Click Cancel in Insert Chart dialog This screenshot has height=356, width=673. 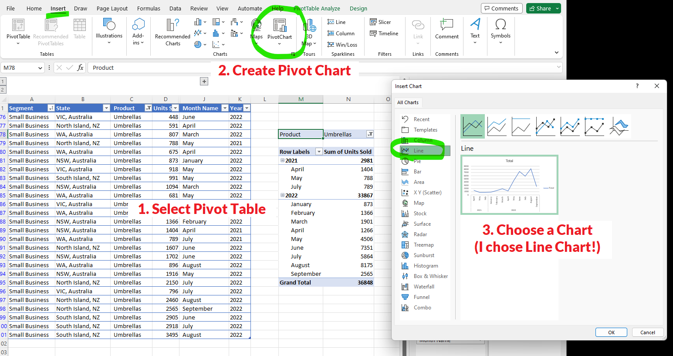[647, 332]
